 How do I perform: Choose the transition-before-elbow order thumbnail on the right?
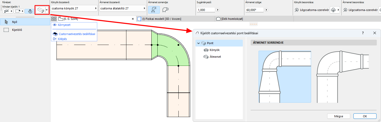click(343, 77)
